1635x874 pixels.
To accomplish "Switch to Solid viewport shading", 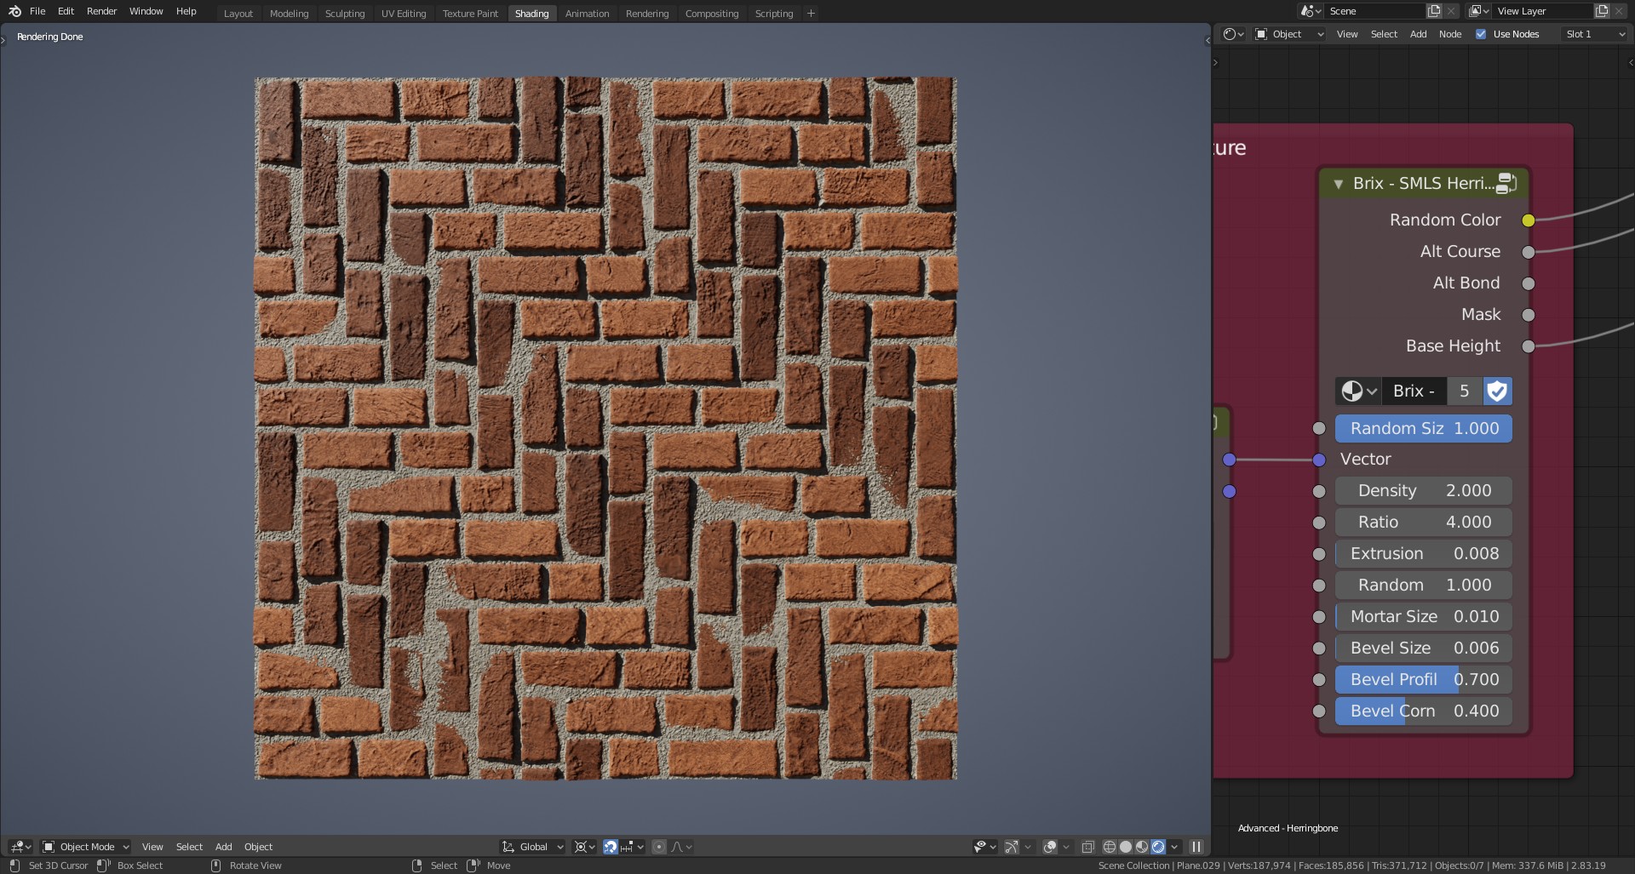I will click(x=1126, y=848).
